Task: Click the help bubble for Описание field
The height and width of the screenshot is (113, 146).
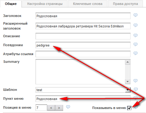Action: 135,35
